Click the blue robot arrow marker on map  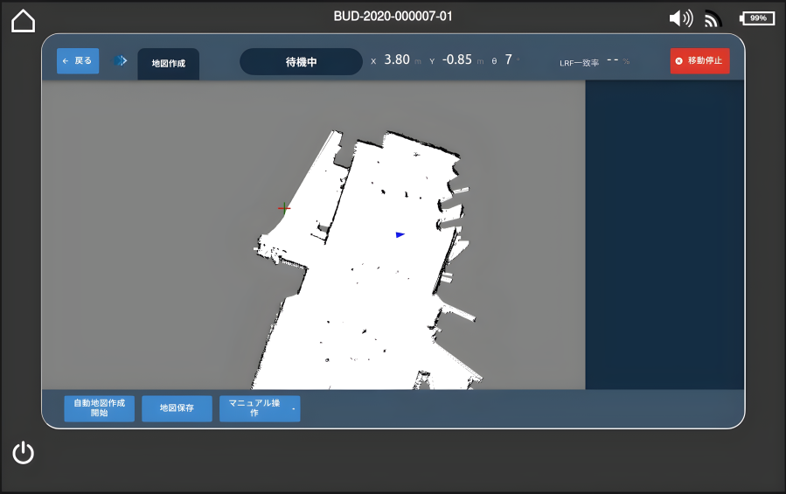pos(400,234)
